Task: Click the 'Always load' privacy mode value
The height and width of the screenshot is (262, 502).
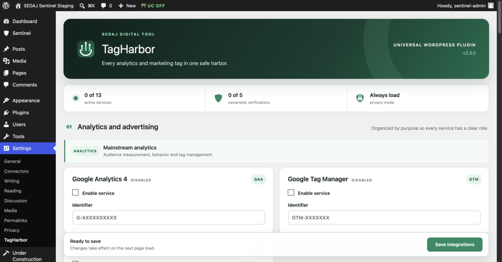Action: [385, 95]
